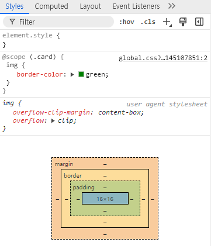Click the content-box value
The width and height of the screenshot is (211, 246).
pos(120,112)
